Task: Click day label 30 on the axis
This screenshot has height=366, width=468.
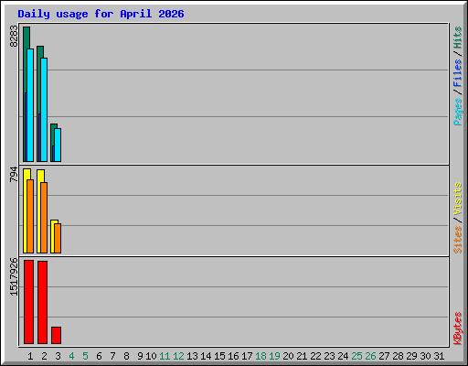Action: click(x=425, y=356)
